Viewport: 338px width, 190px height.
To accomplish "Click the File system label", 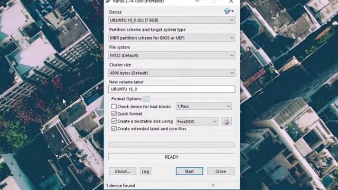I will pyautogui.click(x=119, y=47).
